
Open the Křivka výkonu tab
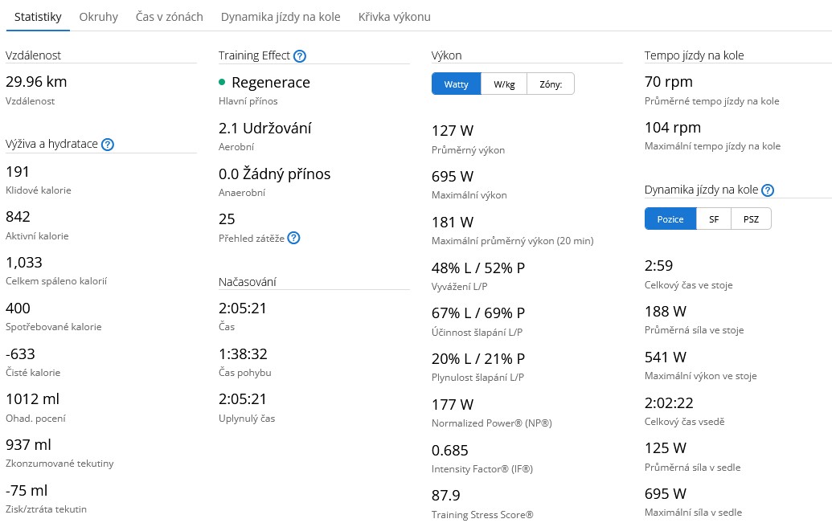394,17
